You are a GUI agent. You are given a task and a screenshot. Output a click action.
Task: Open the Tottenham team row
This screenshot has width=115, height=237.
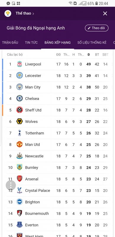57,133
